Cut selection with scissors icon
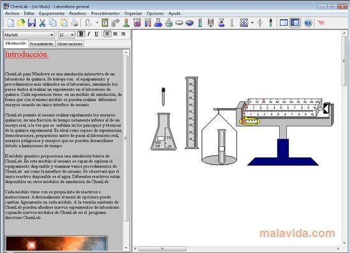The height and width of the screenshot is (253, 350). [x=42, y=23]
